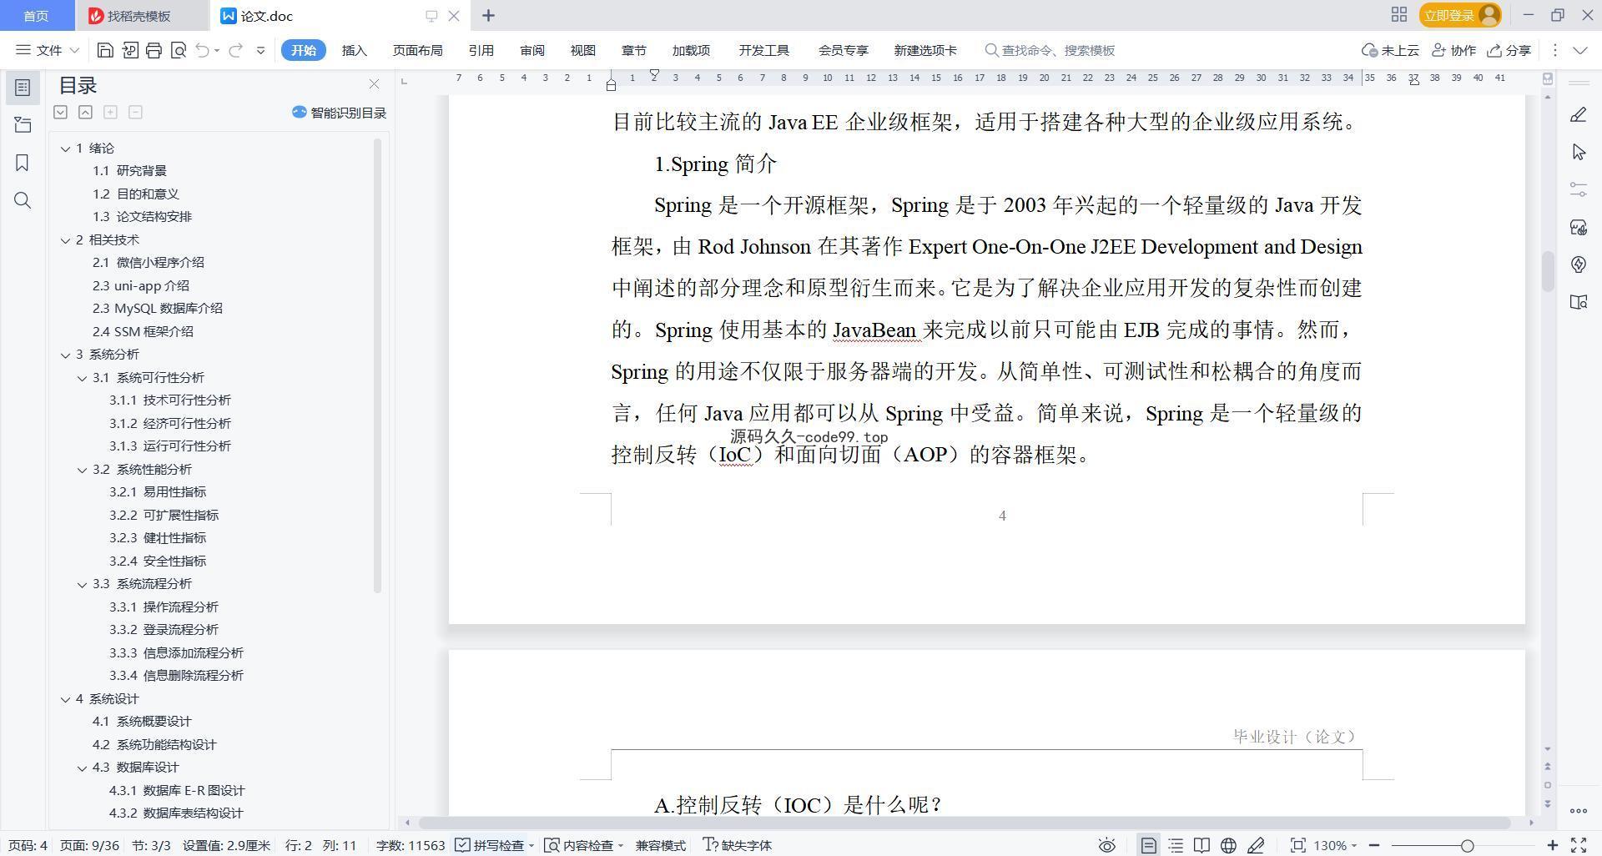Click the zoom in plus button
The image size is (1602, 856).
click(1552, 845)
